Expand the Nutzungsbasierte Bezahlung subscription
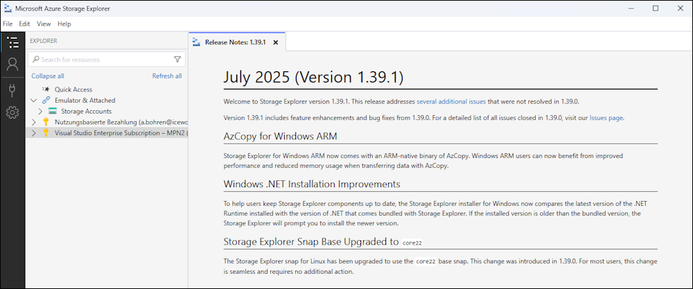 [33, 122]
